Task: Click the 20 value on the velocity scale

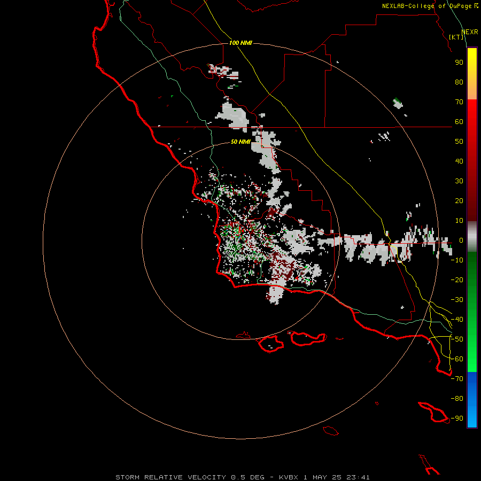Action: click(459, 201)
